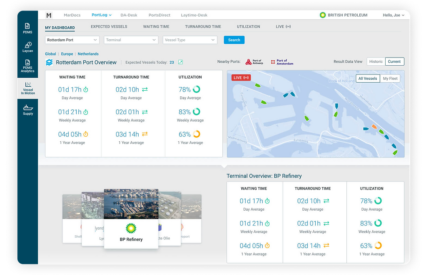Switch to the Turnaround Time tab
This screenshot has height=275, width=426.
click(x=203, y=27)
